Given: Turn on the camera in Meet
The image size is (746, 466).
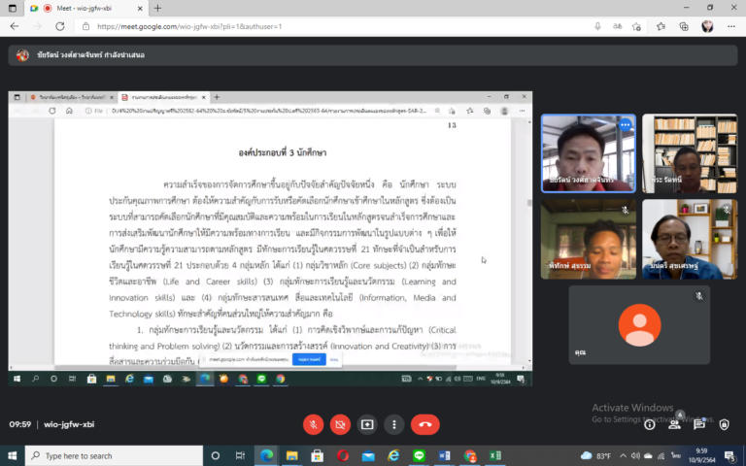Looking at the screenshot, I should click(x=340, y=424).
